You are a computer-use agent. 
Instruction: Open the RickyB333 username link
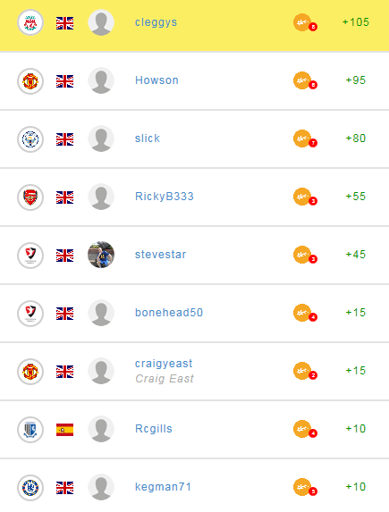tap(165, 197)
